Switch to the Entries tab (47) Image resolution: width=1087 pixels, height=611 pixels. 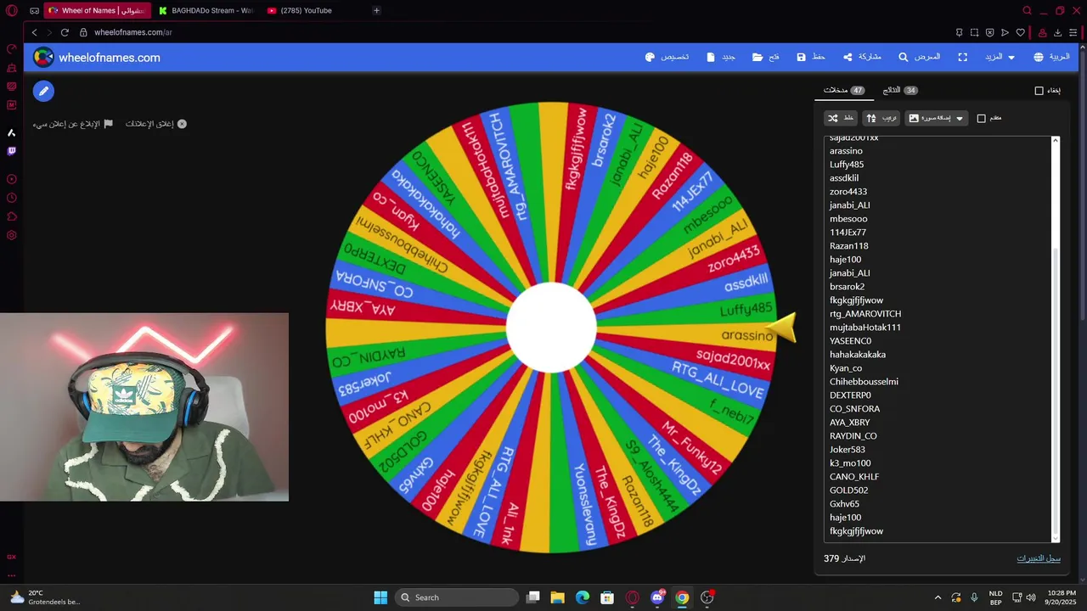(844, 90)
